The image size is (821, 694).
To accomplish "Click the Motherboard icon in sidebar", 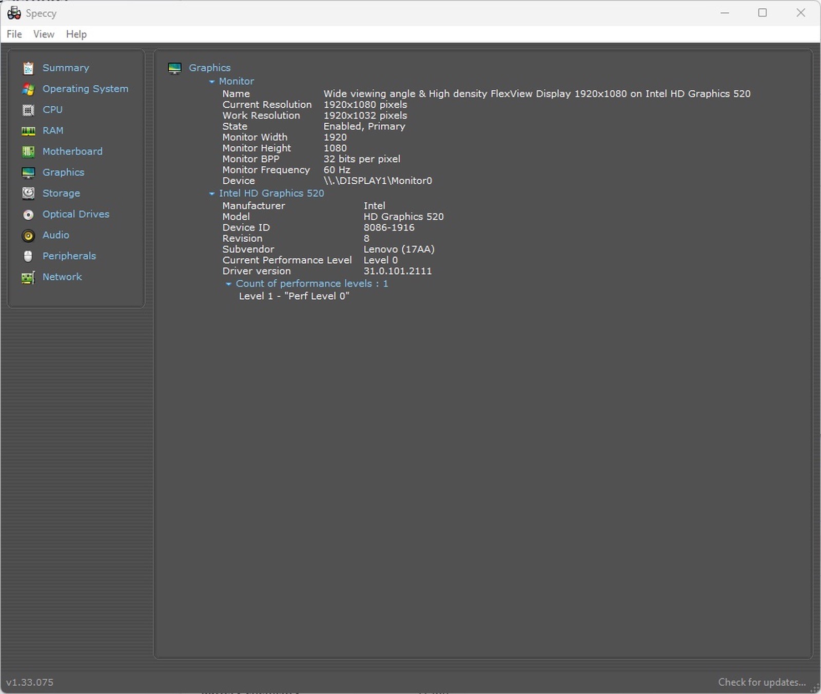I will pos(28,151).
